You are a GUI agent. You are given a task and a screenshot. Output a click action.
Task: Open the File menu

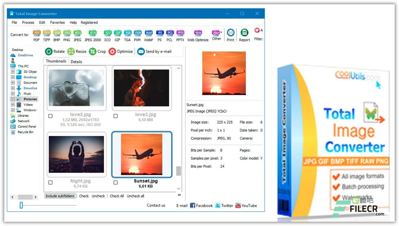point(14,22)
